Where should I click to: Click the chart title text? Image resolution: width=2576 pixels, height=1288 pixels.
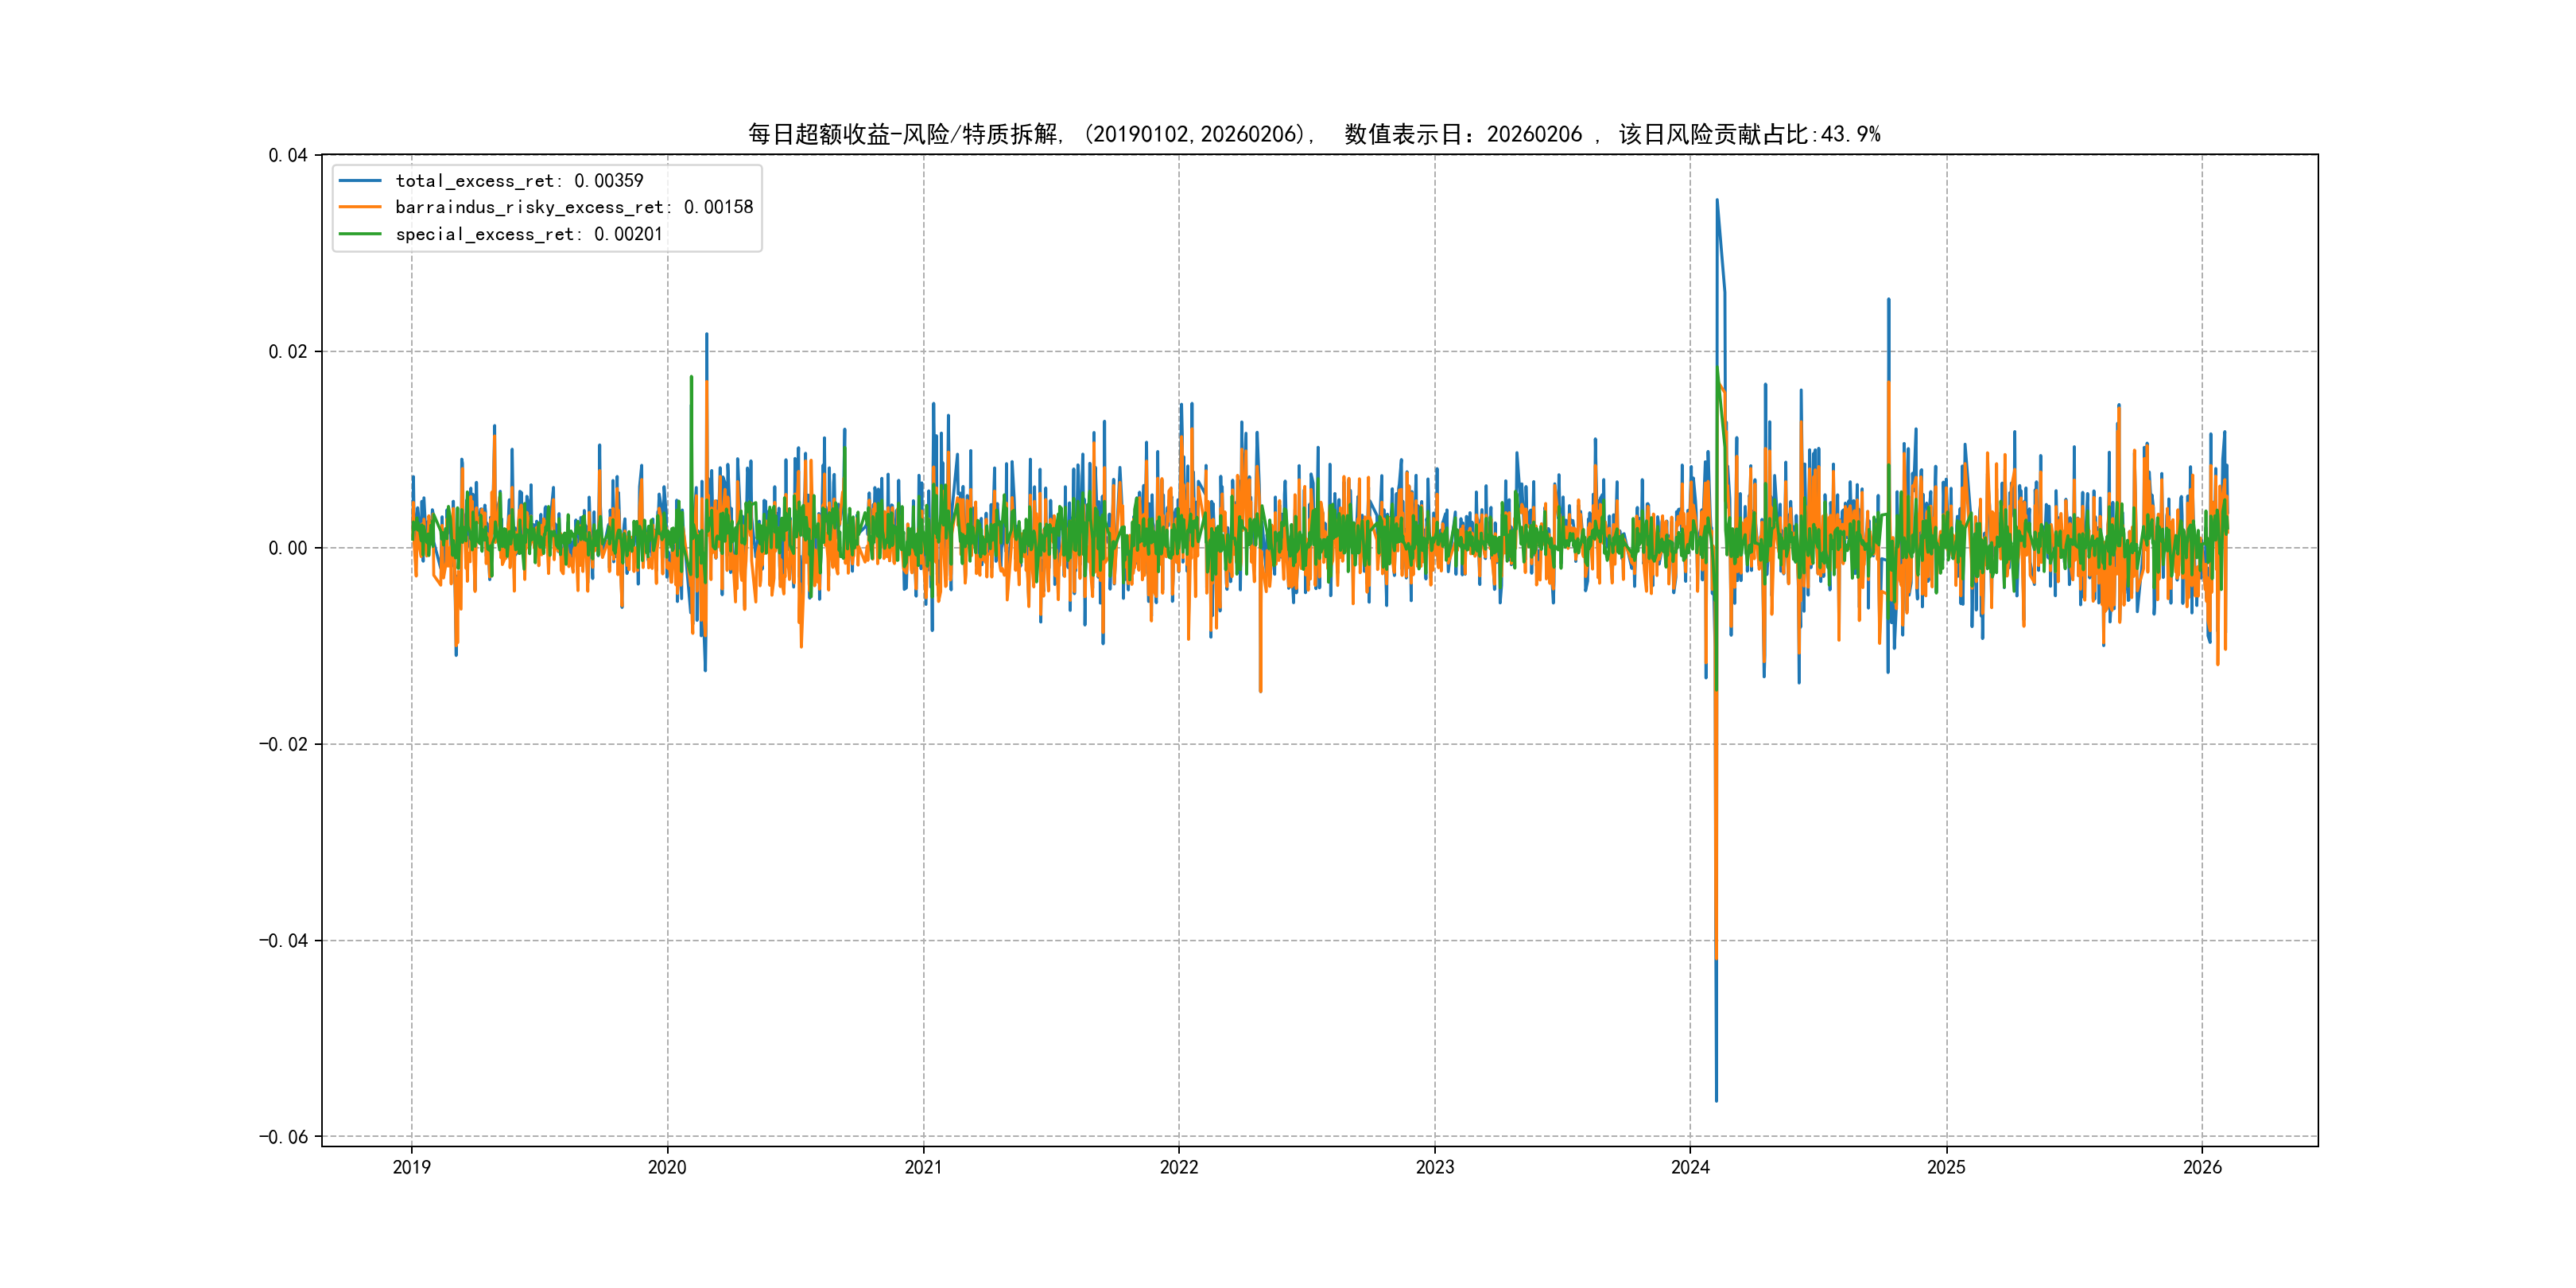[1313, 134]
